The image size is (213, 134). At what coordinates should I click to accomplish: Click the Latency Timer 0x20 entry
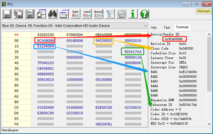point(169,58)
